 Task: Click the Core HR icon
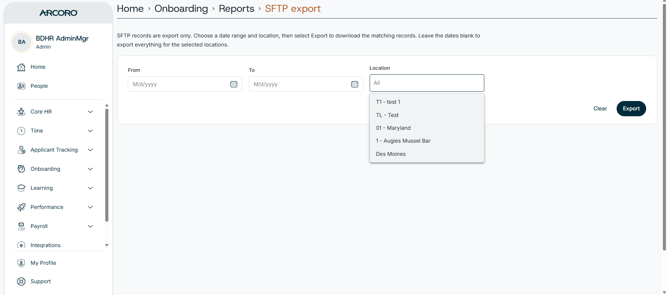[21, 112]
